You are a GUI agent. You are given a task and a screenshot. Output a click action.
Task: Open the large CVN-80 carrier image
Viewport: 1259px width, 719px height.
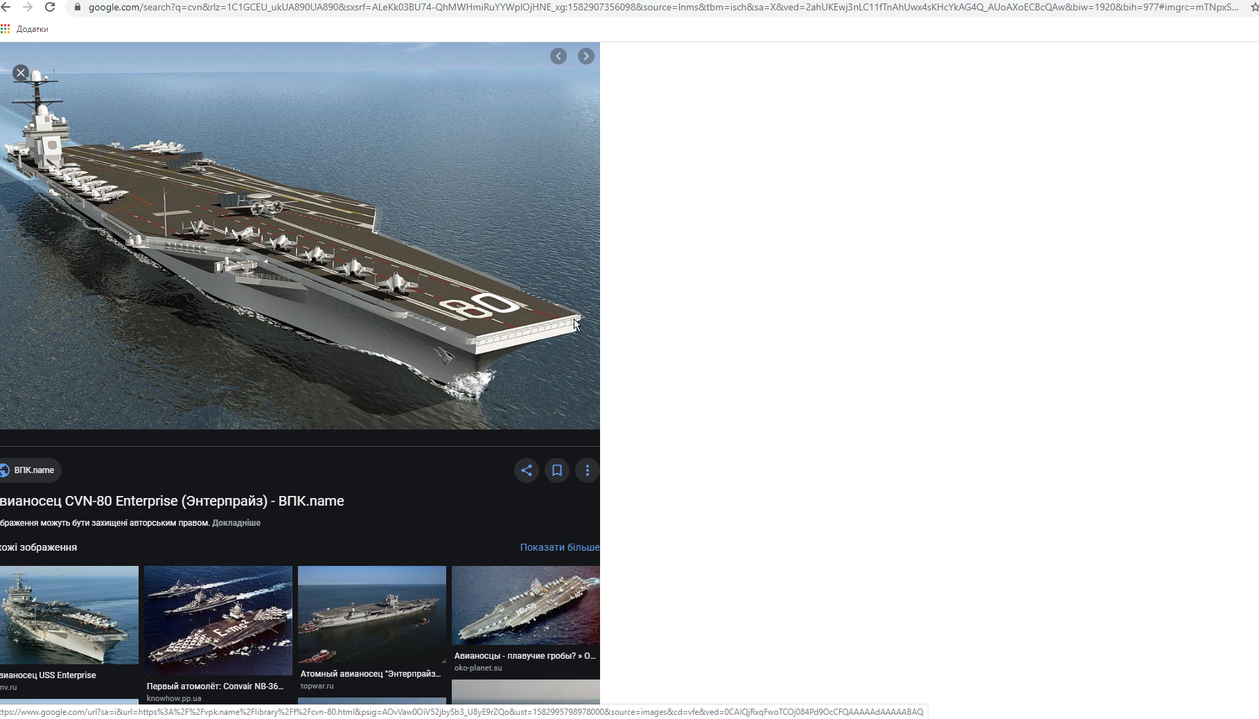coord(300,236)
